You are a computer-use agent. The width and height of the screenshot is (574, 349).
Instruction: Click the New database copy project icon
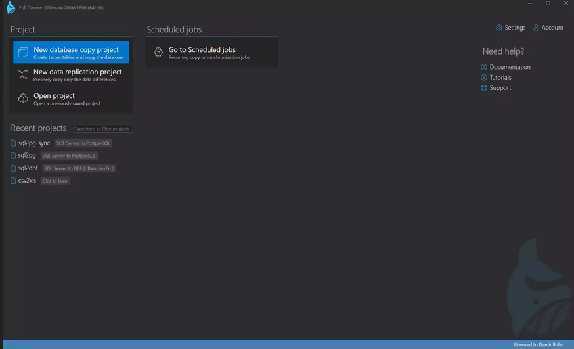coord(23,53)
